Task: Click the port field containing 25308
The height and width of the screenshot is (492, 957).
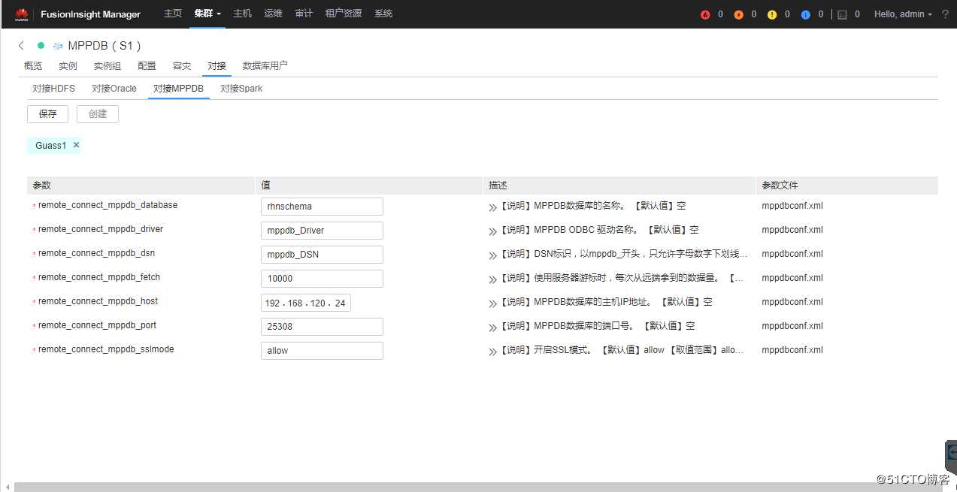Action: (x=322, y=326)
